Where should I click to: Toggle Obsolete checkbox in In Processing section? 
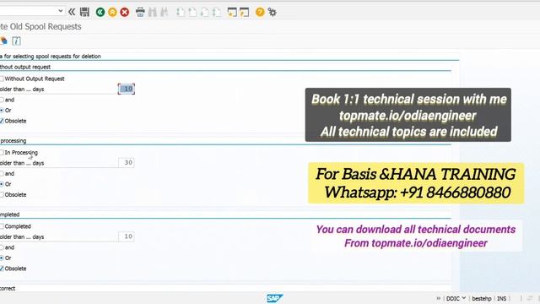tap(2, 195)
